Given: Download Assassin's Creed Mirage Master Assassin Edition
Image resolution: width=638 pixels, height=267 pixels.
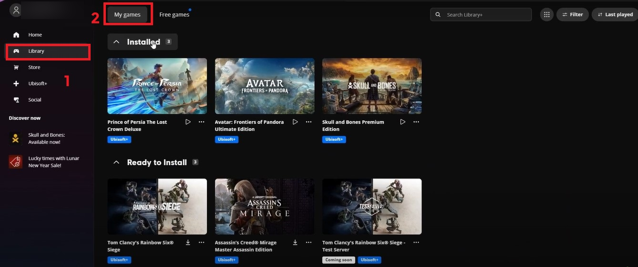Looking at the screenshot, I should pyautogui.click(x=295, y=242).
